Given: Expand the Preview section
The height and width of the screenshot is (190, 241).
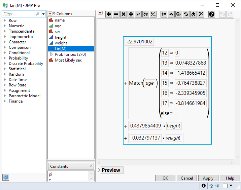Looking at the screenshot, I should [x=99, y=170].
